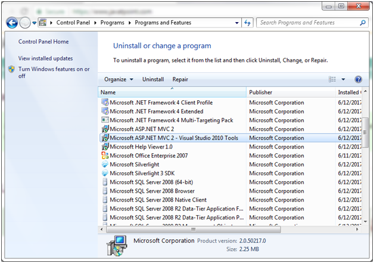Click the Microsoft Silverlight row icon
374x263 pixels.
click(x=105, y=165)
